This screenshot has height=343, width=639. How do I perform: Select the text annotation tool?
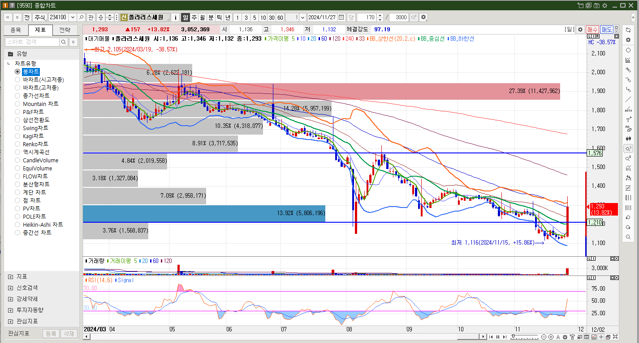pos(628,119)
